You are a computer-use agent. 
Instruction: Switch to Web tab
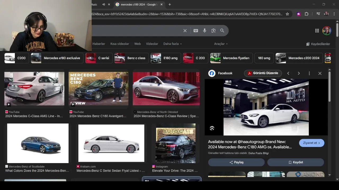coord(137,44)
